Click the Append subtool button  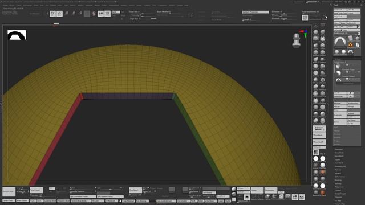[354, 114]
